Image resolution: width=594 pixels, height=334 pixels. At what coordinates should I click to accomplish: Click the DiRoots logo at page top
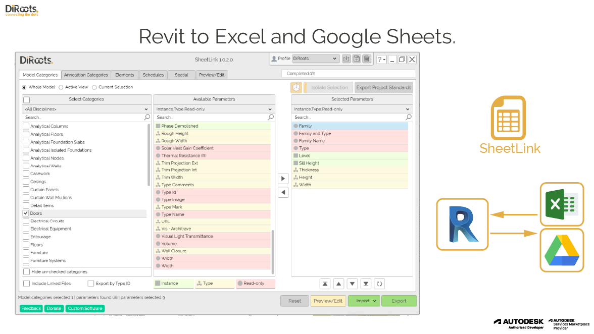point(22,10)
